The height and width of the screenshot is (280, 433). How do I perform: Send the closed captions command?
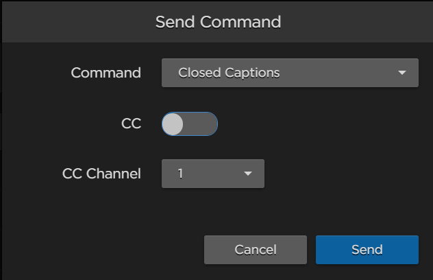pos(367,250)
